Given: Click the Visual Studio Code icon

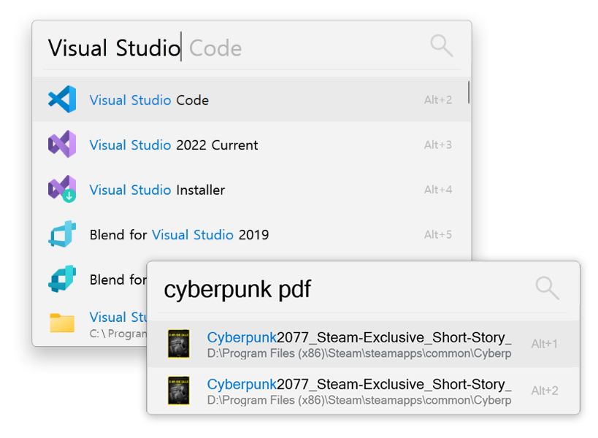Looking at the screenshot, I should pos(62,100).
